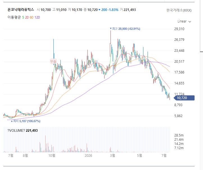Click the change value -1.83%
Viewport: 203px width, 170px height.
(x=113, y=10)
